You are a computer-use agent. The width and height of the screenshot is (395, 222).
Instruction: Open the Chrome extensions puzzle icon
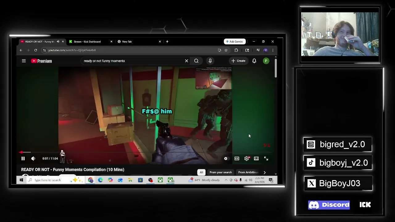pos(236,50)
